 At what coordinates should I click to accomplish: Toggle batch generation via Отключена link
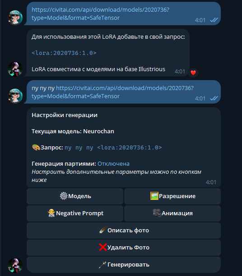coord(113,164)
